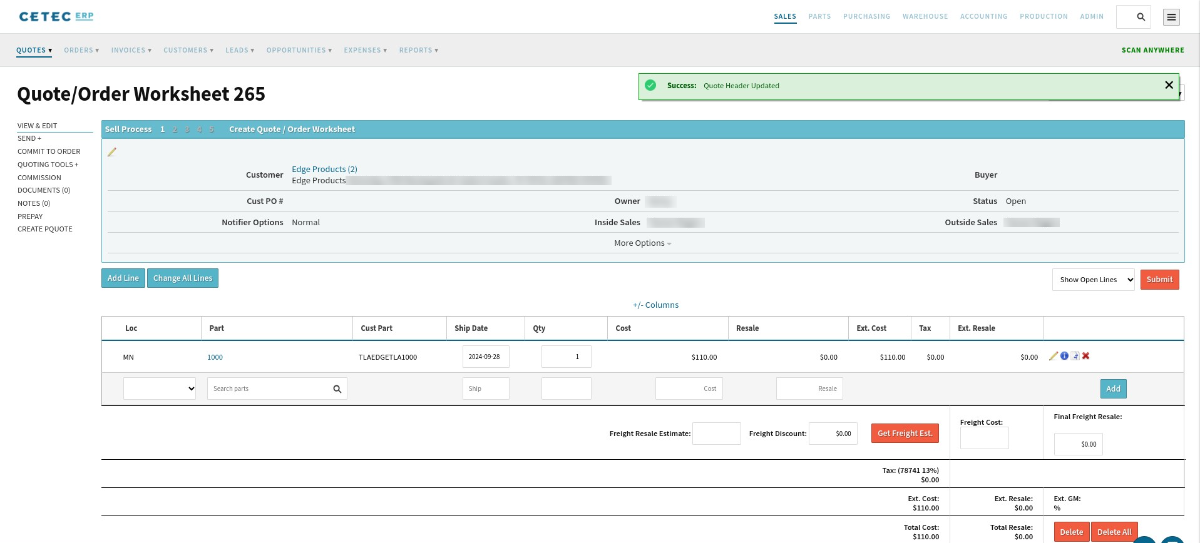Image resolution: width=1200 pixels, height=543 pixels.
Task: Open the Show Open Lines dropdown
Action: click(x=1094, y=280)
